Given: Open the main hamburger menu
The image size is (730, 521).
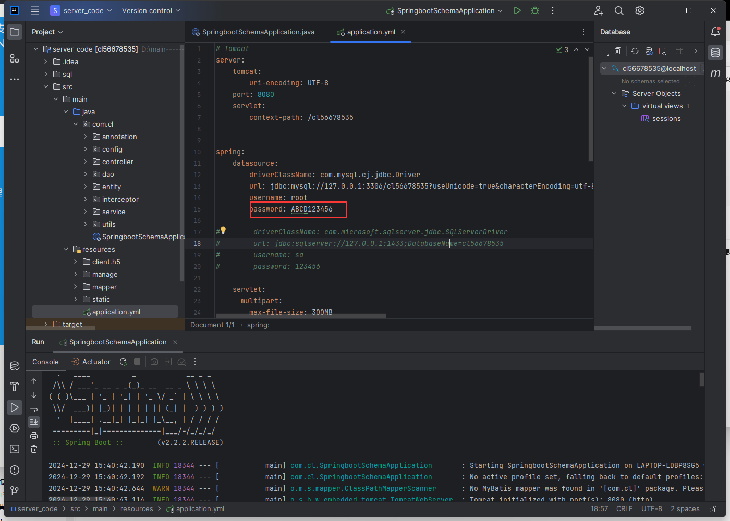Looking at the screenshot, I should (x=35, y=10).
